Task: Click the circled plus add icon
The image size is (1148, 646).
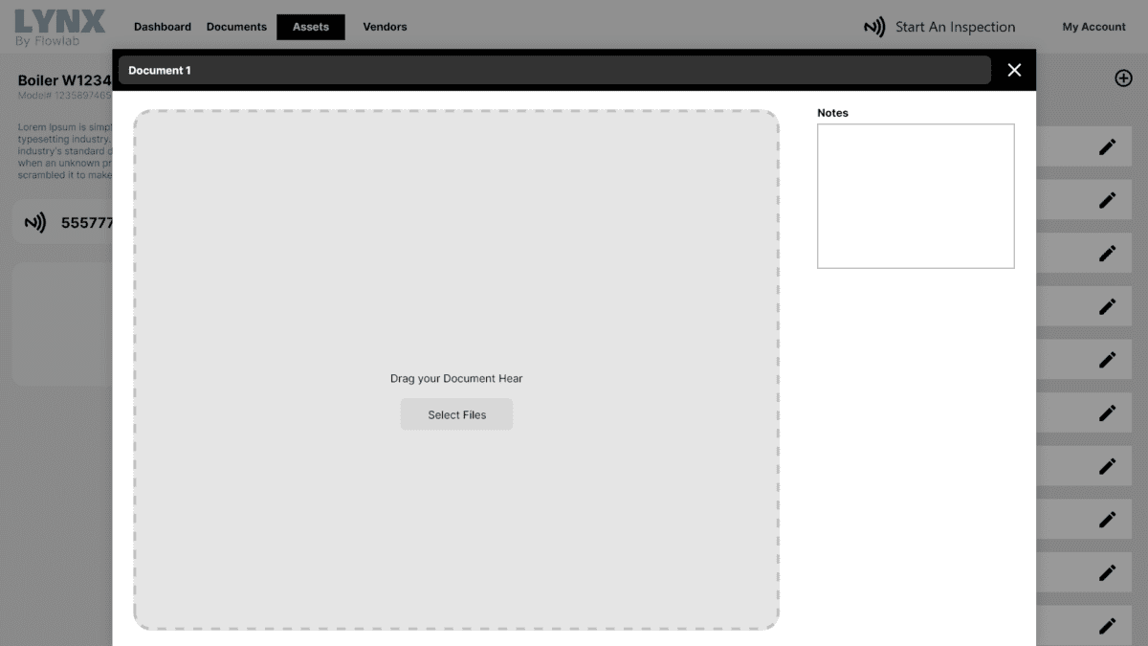Action: 1123,78
